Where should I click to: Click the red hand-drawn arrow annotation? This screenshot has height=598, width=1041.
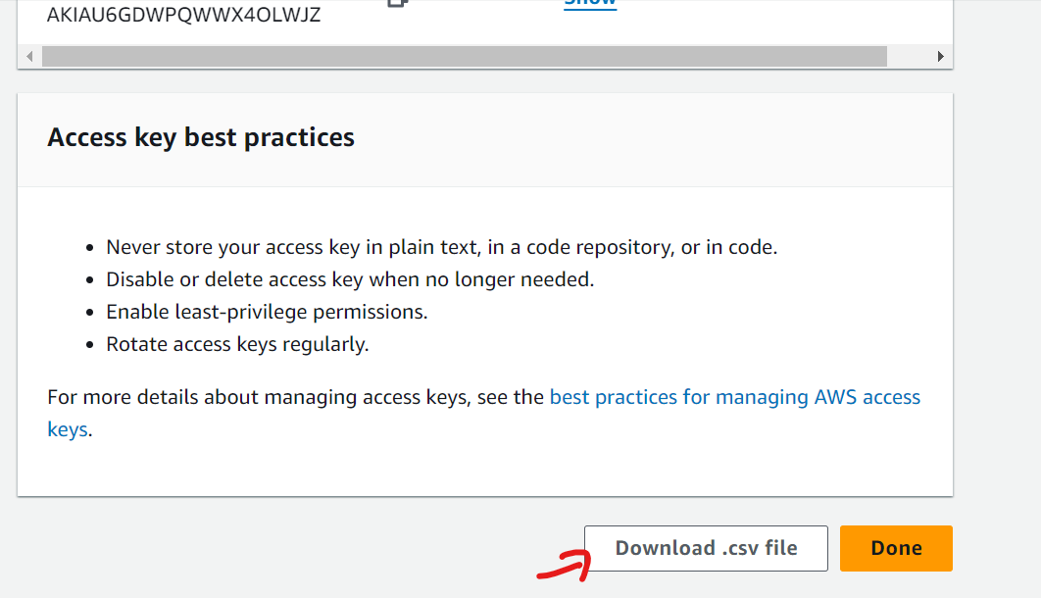562,567
